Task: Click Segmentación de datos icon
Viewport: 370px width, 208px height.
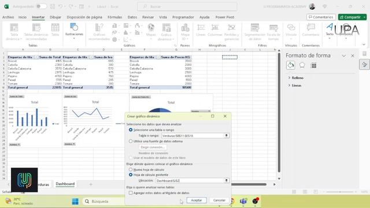Action: point(255,32)
